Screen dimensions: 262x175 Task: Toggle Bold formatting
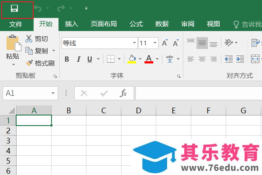67,59
